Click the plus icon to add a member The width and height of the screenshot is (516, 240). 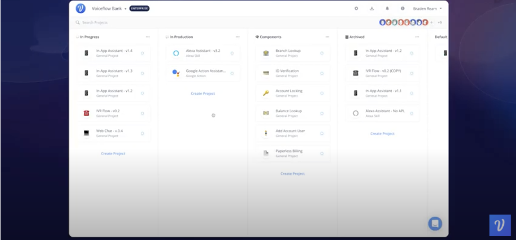[x=432, y=23]
